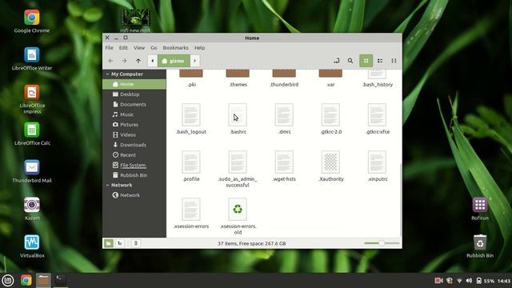The height and width of the screenshot is (288, 512).
Task: Collapse the Network section in sidebar
Action: pos(107,185)
